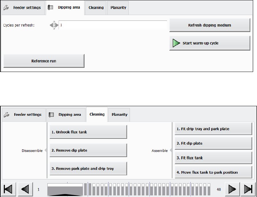The image size is (257, 197).
Task: Open Dipping area tab in lower panel
Action: (x=66, y=114)
